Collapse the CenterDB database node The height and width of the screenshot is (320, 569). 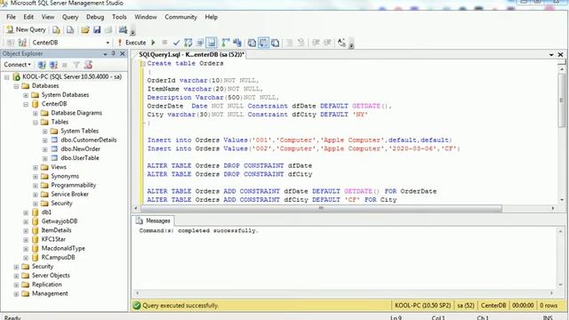26,104
